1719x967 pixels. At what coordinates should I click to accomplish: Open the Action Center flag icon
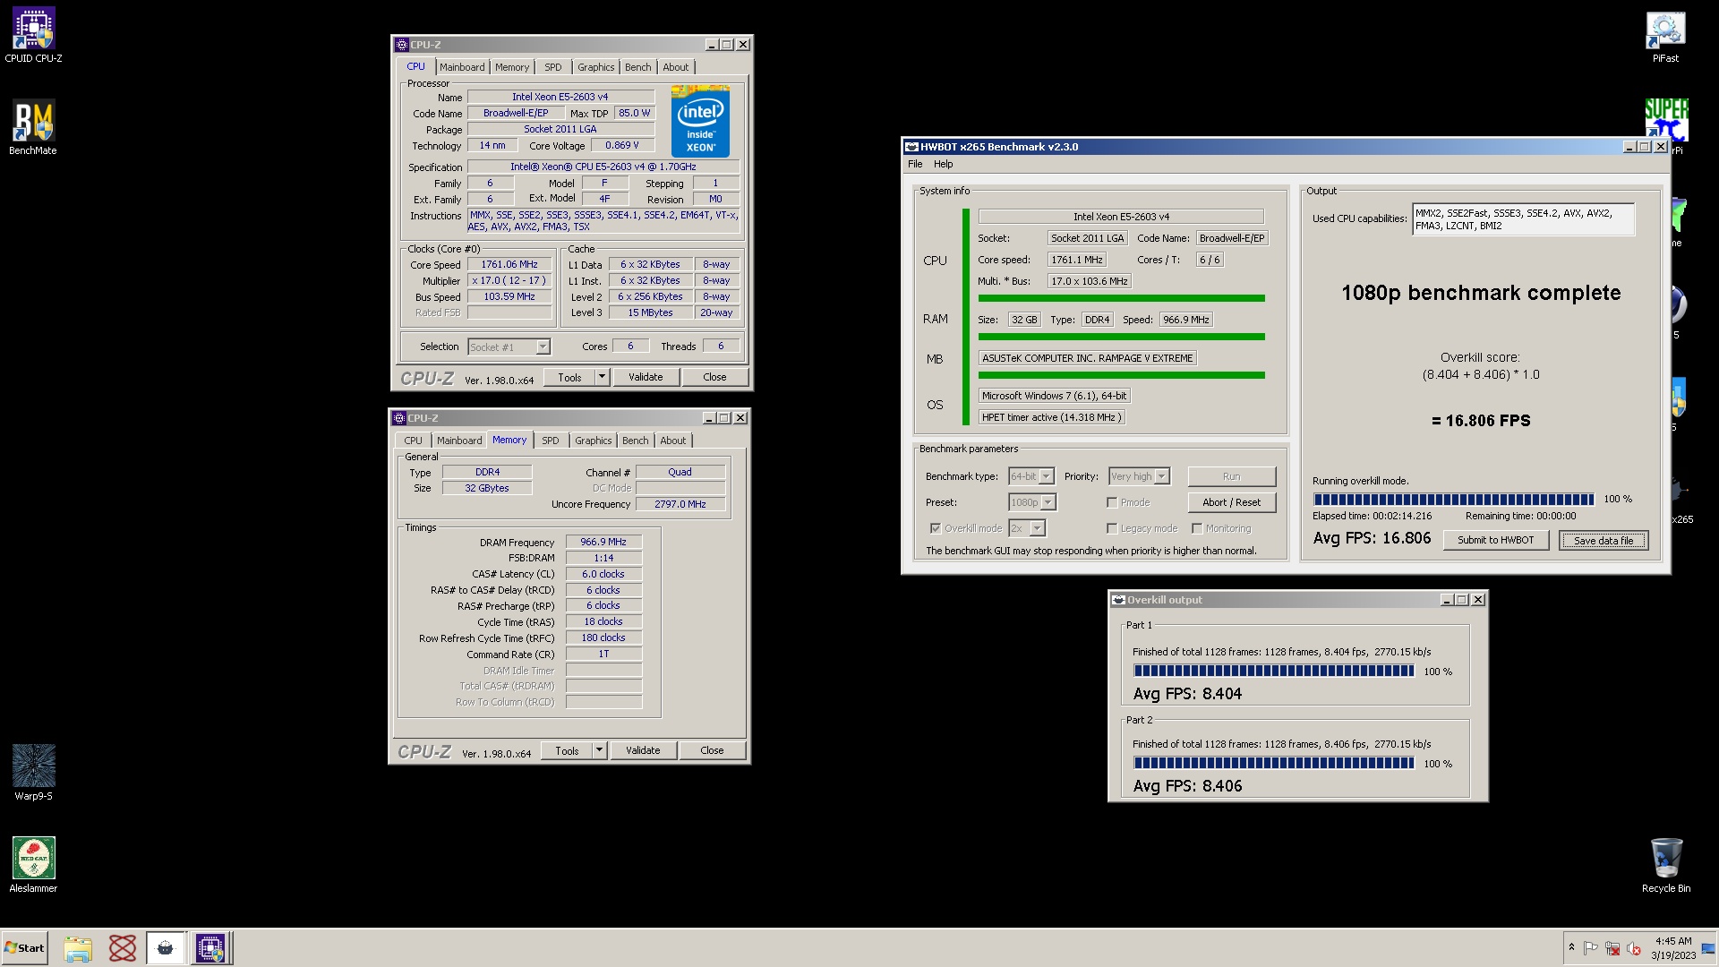pyautogui.click(x=1590, y=948)
